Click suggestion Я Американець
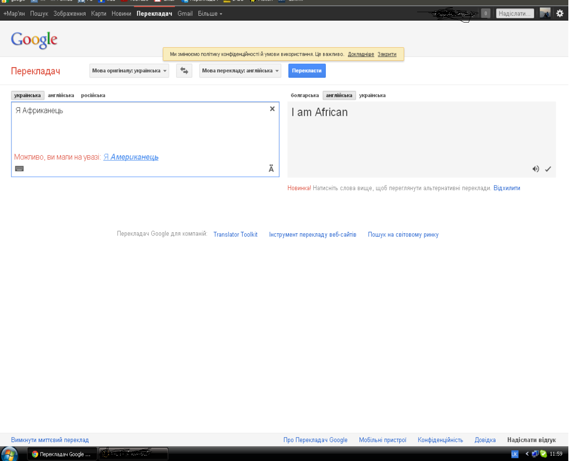This screenshot has width=576, height=461. pos(131,157)
